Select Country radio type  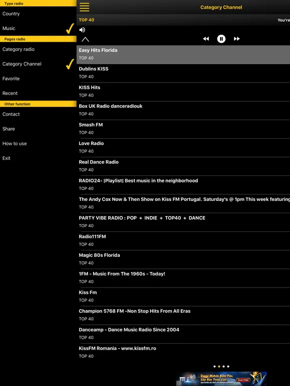[38, 14]
